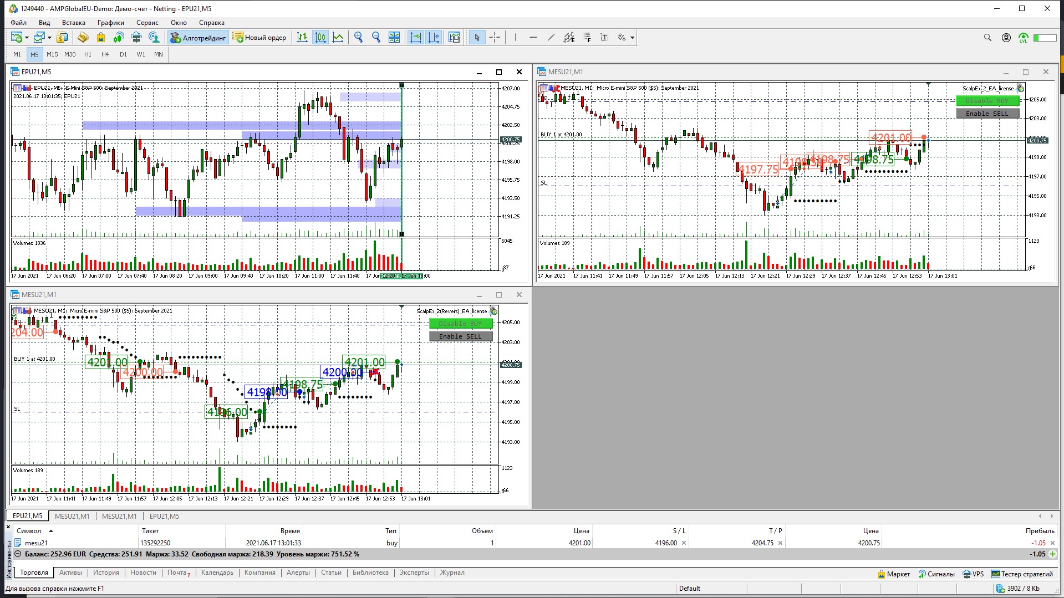Tile chart windows with the grid icon

click(x=394, y=38)
